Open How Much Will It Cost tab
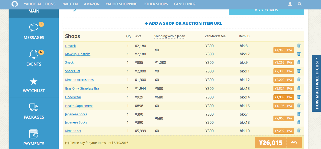Screen dimensions: 321x149 [316, 83]
